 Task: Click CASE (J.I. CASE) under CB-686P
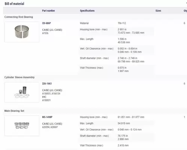[52, 30]
